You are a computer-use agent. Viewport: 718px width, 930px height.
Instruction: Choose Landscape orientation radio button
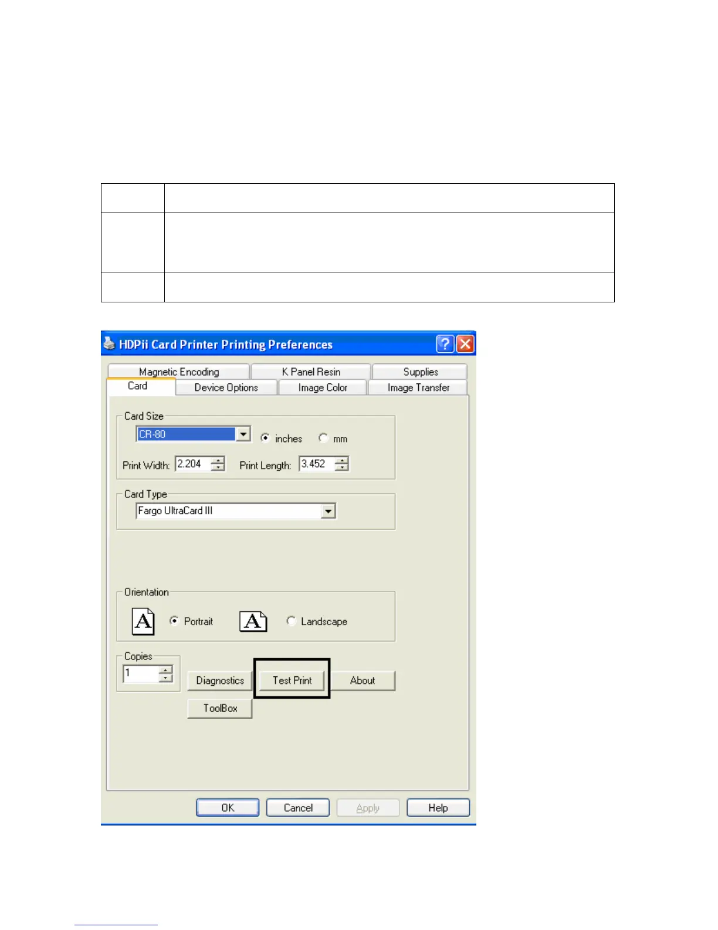[291, 621]
